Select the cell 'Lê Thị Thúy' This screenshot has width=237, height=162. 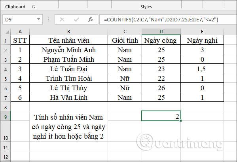tap(68, 88)
